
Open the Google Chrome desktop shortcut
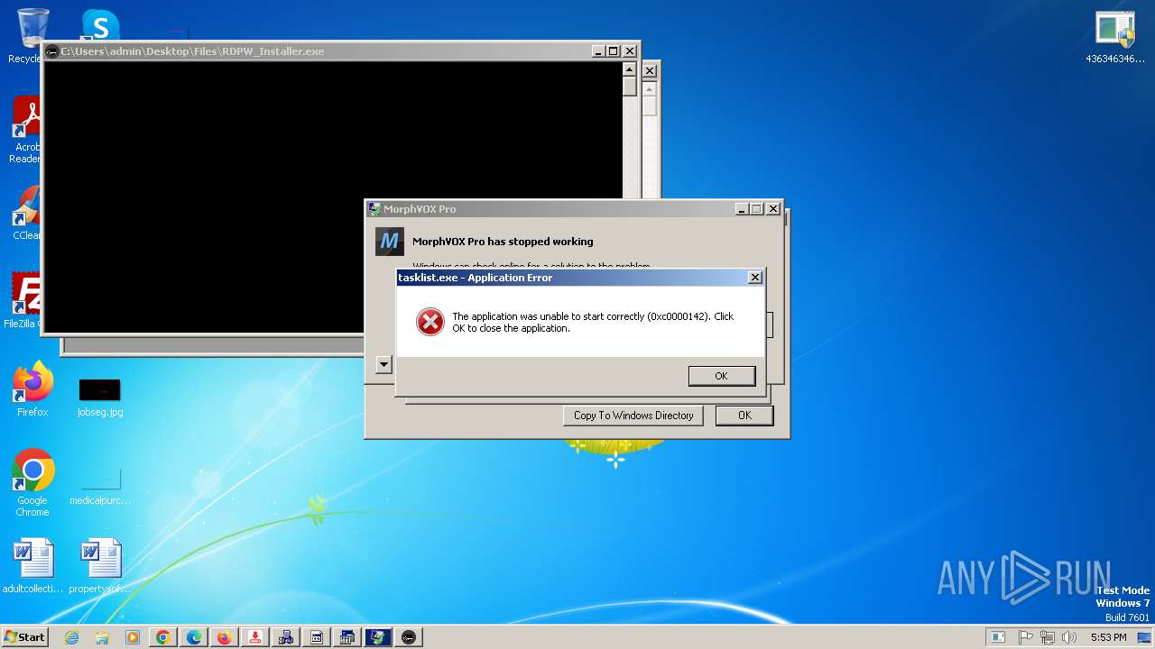point(32,482)
